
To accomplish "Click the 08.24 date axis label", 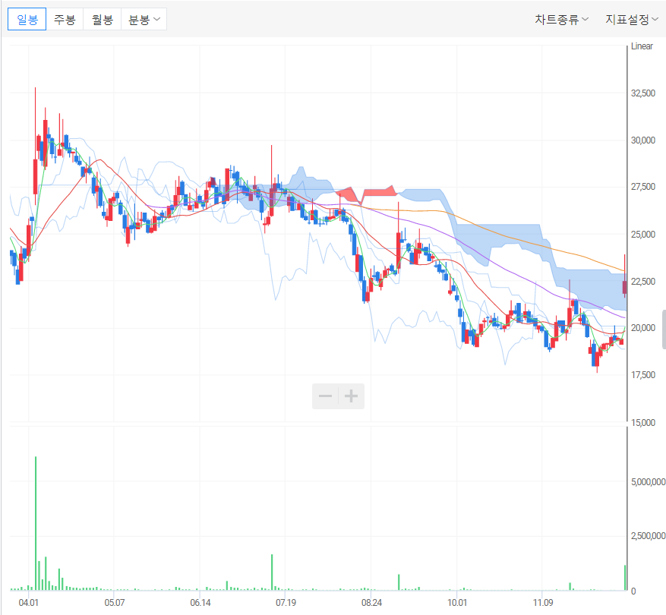I will pyautogui.click(x=371, y=603).
